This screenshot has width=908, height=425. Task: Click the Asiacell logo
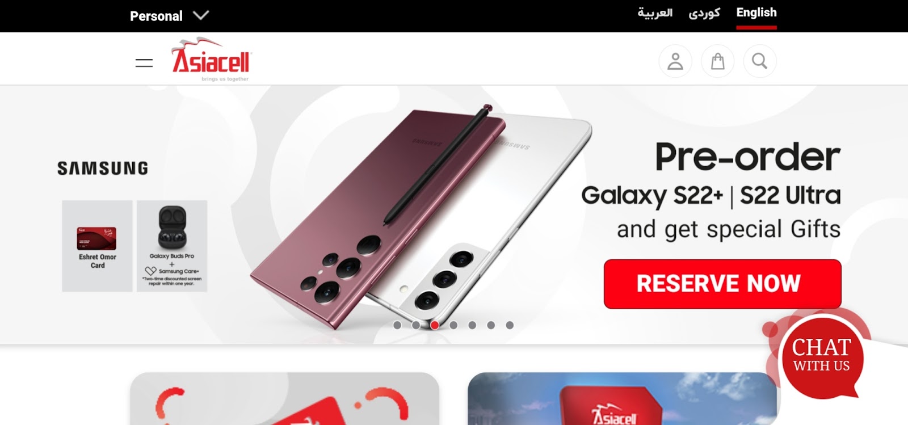(211, 60)
